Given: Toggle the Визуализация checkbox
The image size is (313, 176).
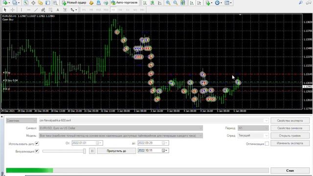Looking at the screenshot, I should coord(37,151).
